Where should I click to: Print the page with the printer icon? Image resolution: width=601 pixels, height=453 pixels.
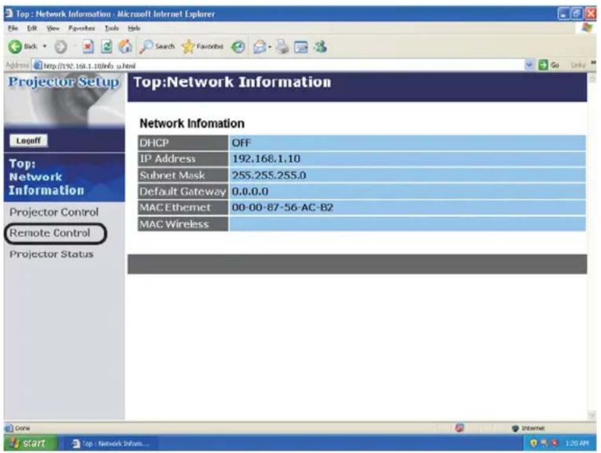[x=283, y=47]
